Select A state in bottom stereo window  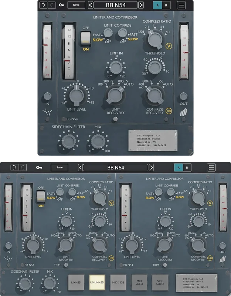pyautogui.click(x=179, y=168)
